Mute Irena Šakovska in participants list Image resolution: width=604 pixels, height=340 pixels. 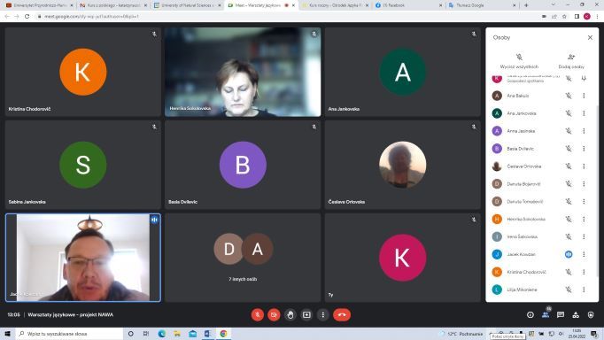pos(569,236)
